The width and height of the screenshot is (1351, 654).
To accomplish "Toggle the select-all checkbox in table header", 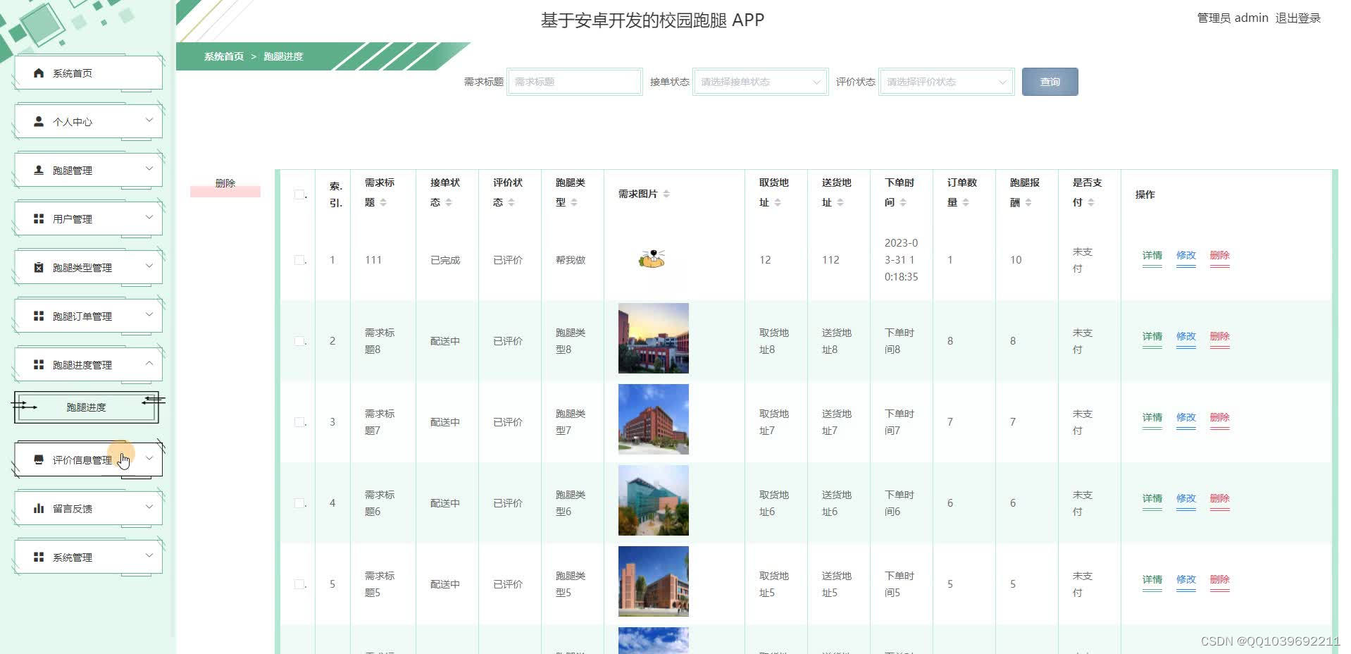I will [x=299, y=195].
